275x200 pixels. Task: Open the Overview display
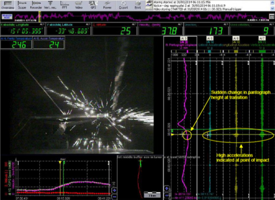[6, 5]
